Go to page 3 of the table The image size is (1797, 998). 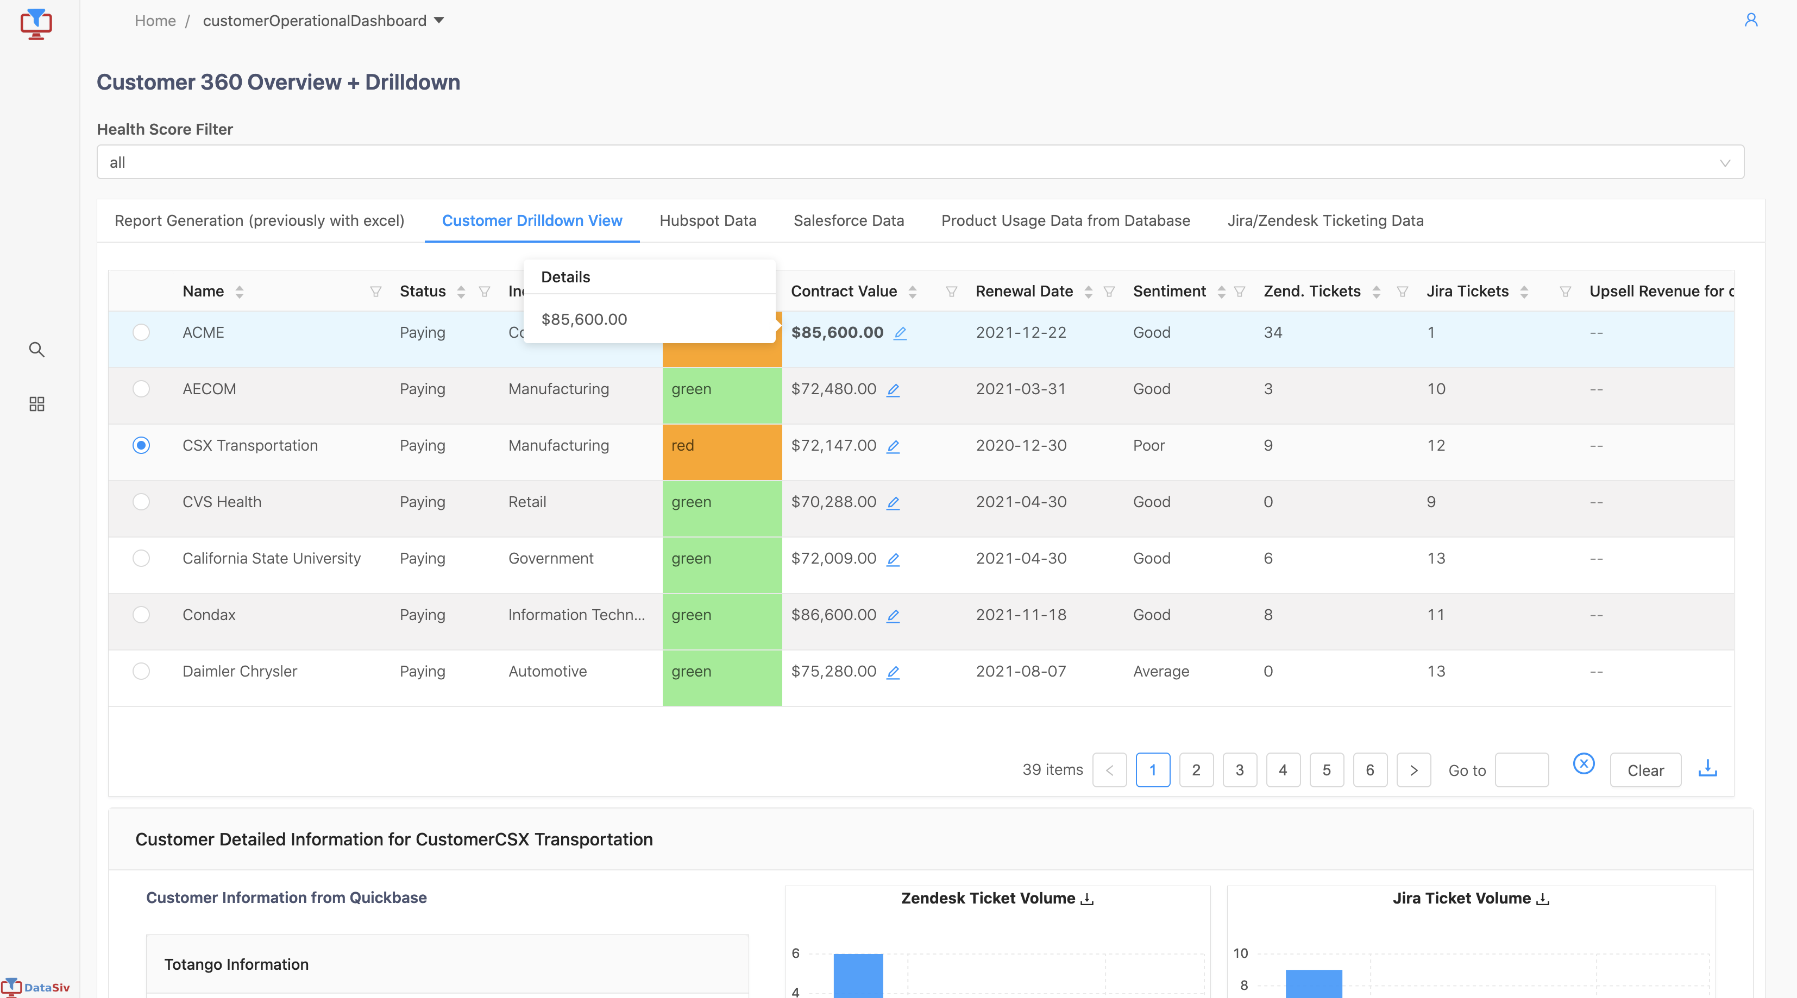pyautogui.click(x=1240, y=770)
